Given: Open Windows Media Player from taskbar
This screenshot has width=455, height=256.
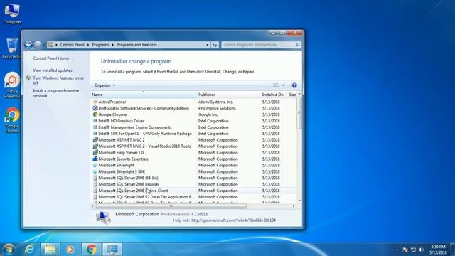Looking at the screenshot, I should [x=70, y=250].
